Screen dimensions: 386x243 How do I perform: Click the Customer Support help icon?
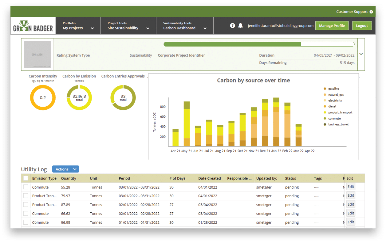pyautogui.click(x=371, y=12)
